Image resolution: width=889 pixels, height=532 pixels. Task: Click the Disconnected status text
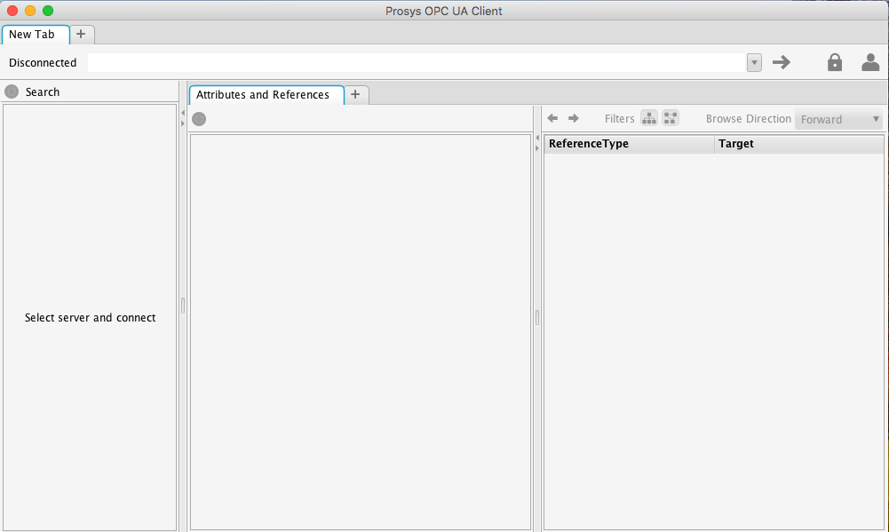click(43, 63)
